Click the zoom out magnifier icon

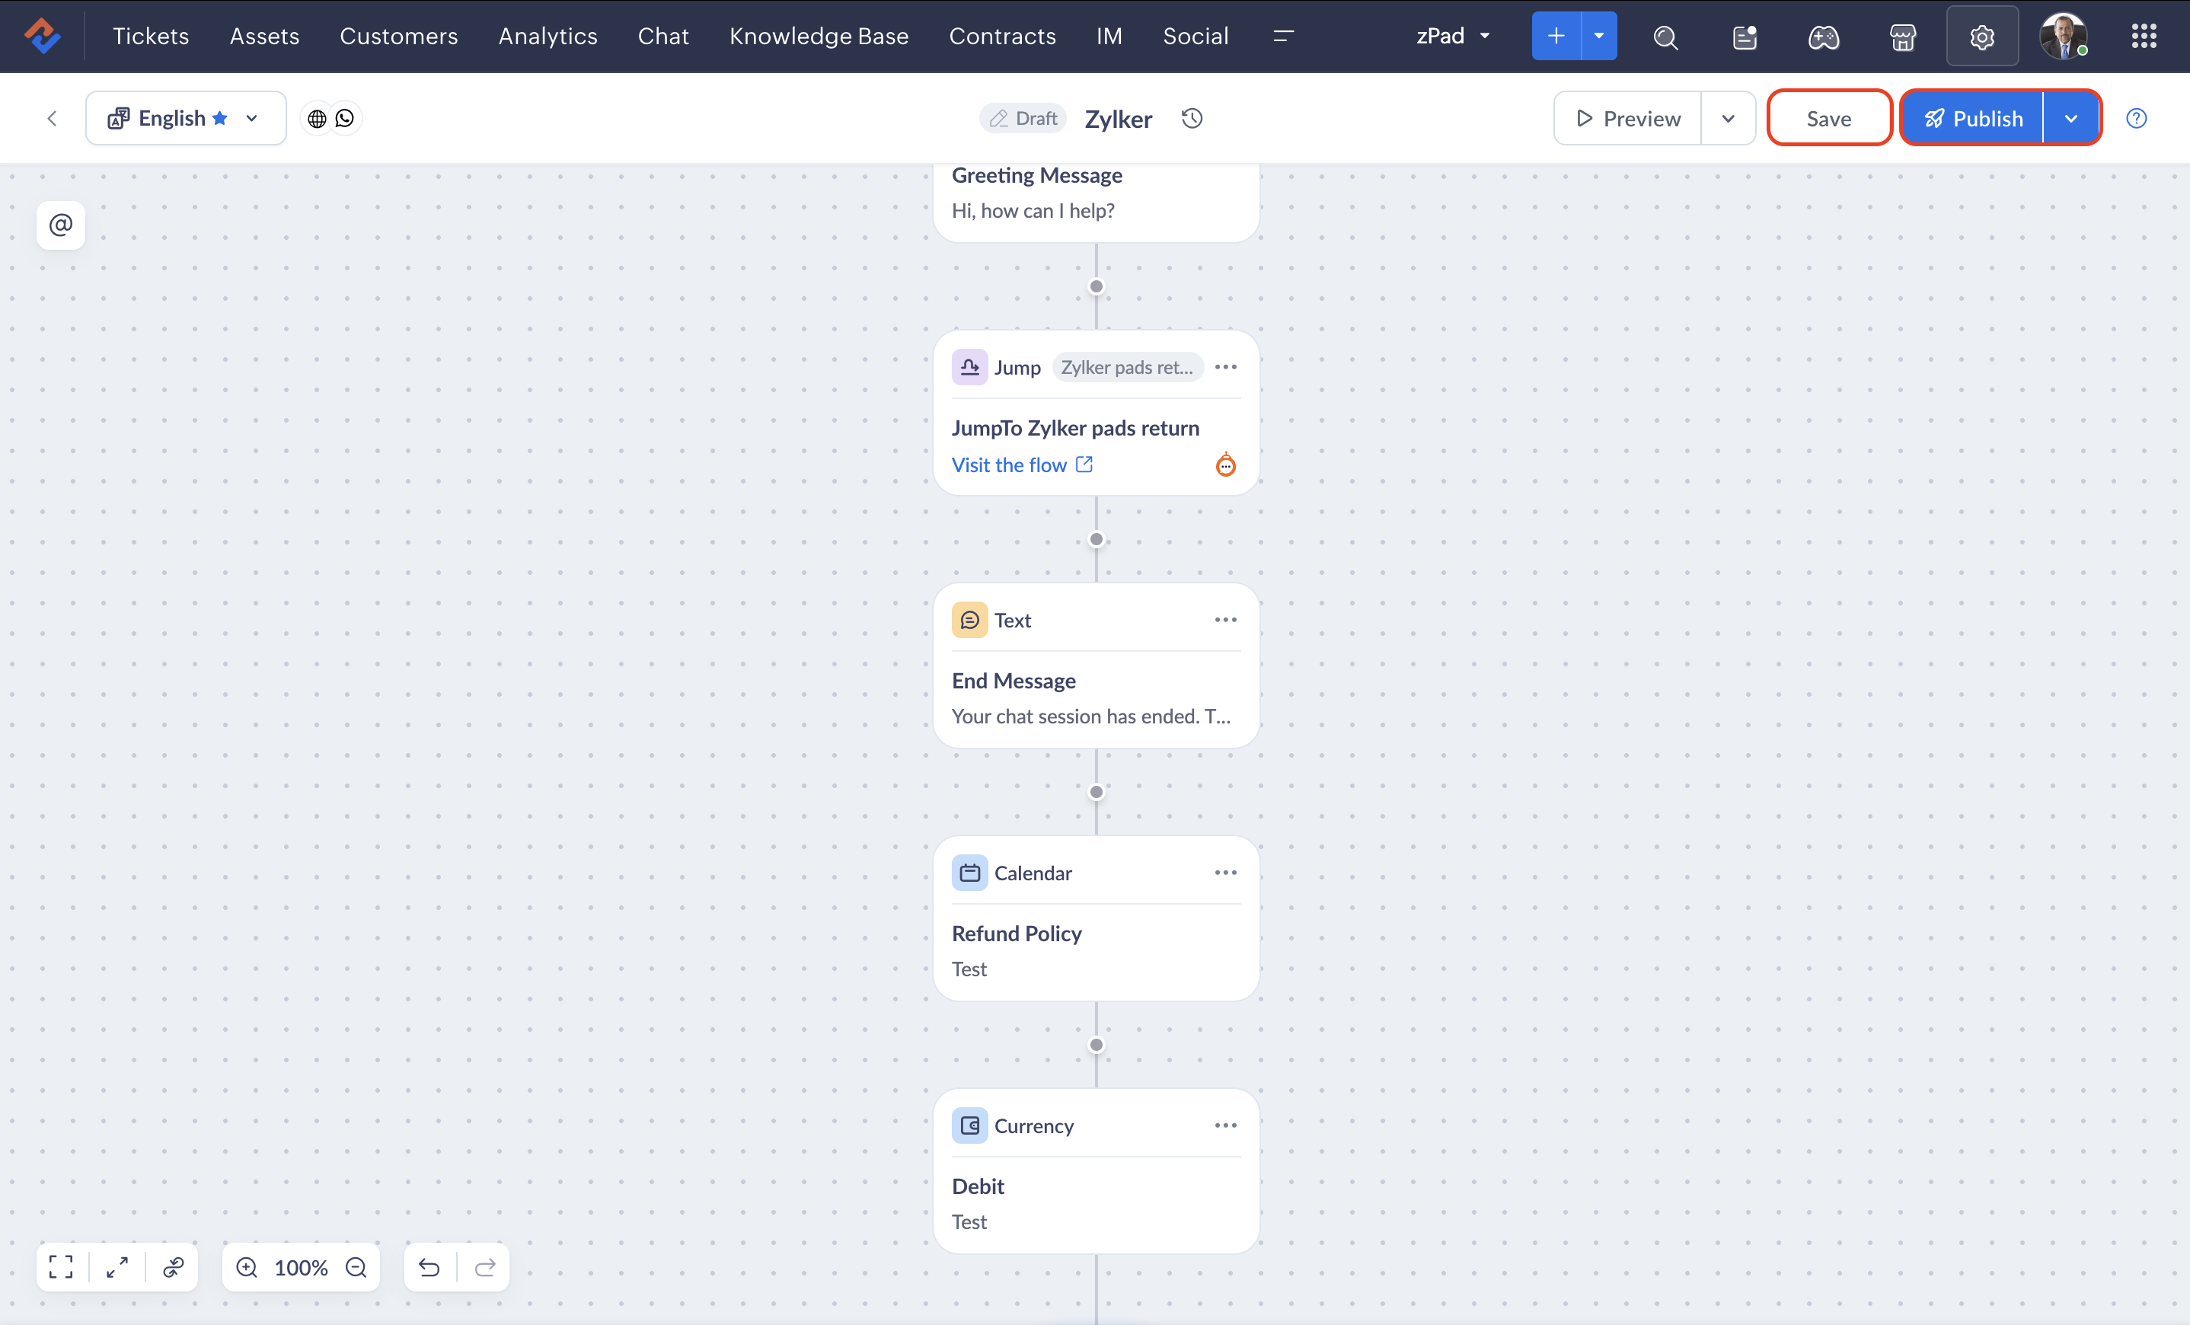coord(356,1267)
